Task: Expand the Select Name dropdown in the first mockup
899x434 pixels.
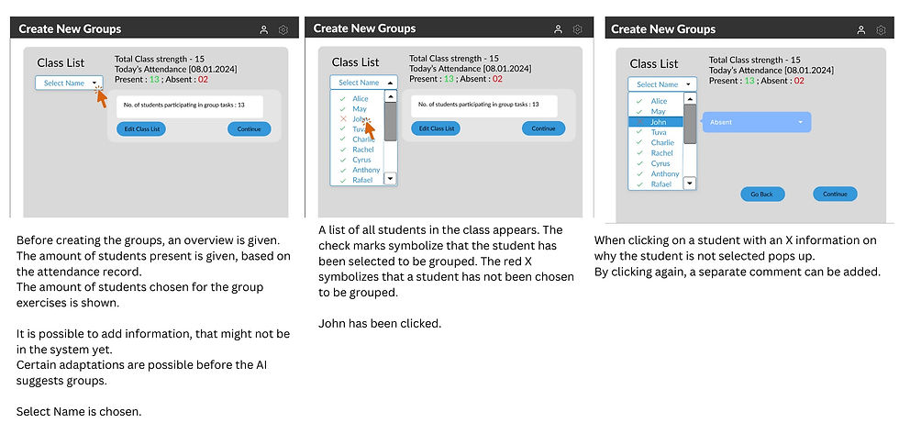Action: coord(70,83)
